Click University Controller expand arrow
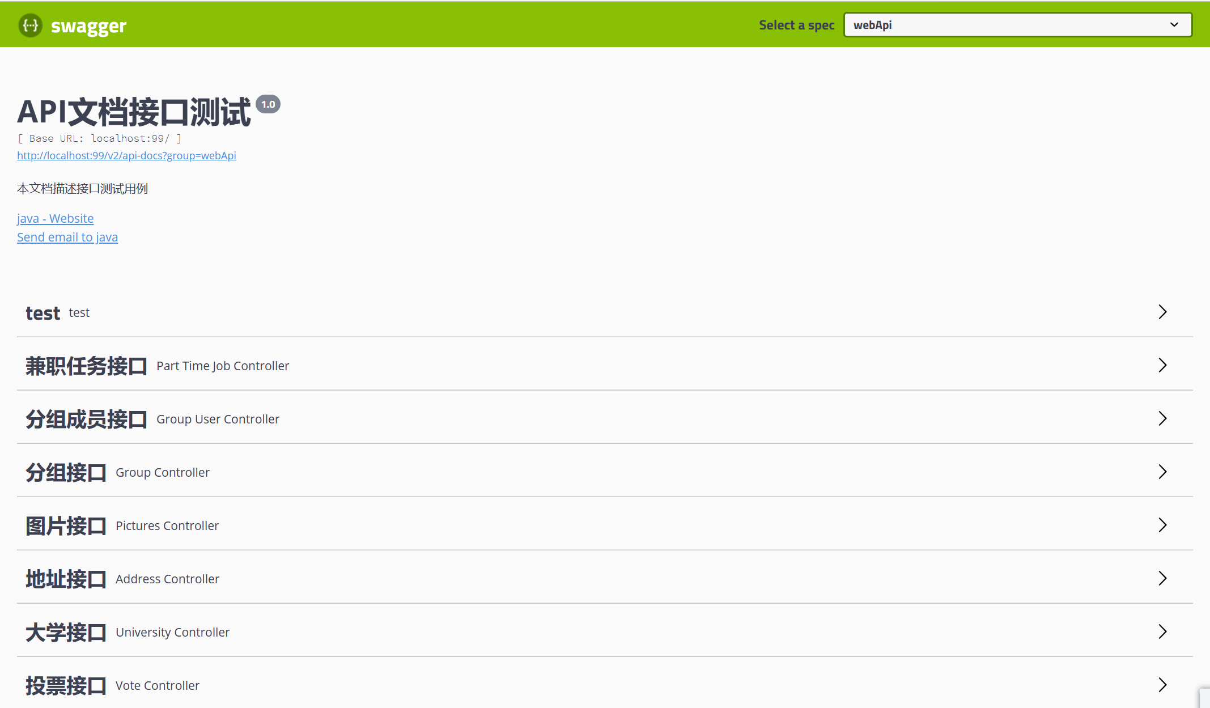The height and width of the screenshot is (708, 1210). pos(1162,631)
